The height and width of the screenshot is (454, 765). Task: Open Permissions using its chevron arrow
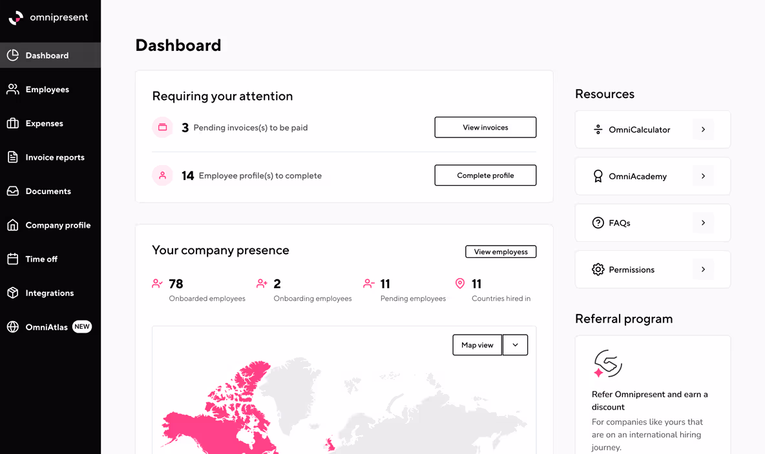pyautogui.click(x=703, y=270)
